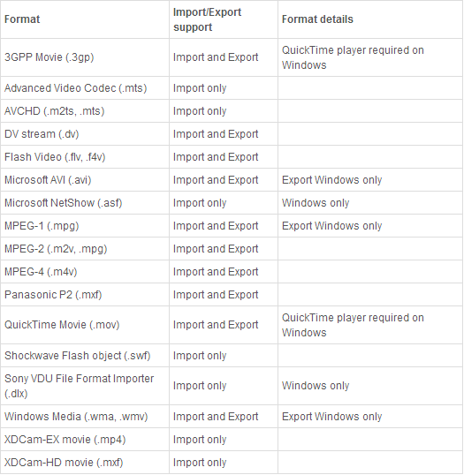Click QuickTime Movie (.mov) format cell
This screenshot has width=464, height=475.
coord(85,325)
